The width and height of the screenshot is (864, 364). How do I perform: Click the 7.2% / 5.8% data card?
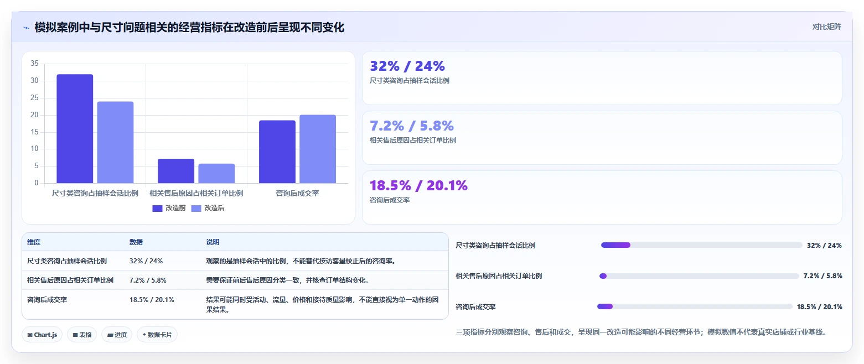[602, 138]
